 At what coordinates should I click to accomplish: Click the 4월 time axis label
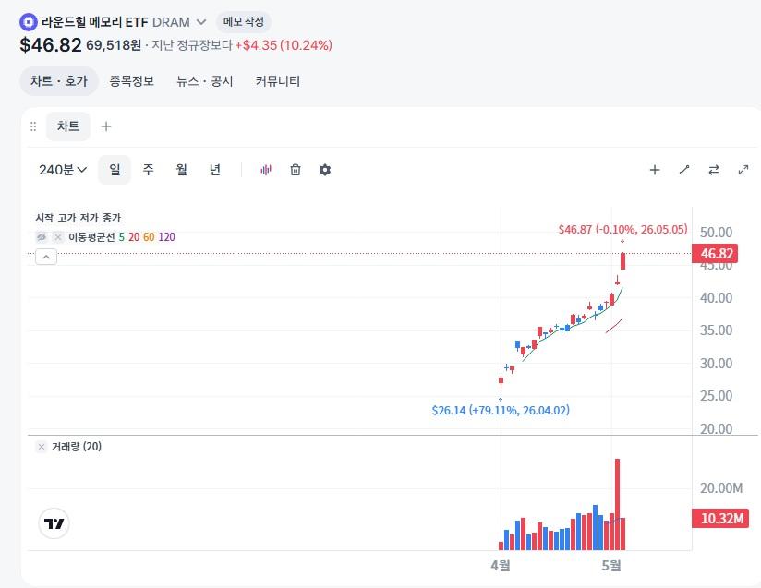tap(501, 565)
